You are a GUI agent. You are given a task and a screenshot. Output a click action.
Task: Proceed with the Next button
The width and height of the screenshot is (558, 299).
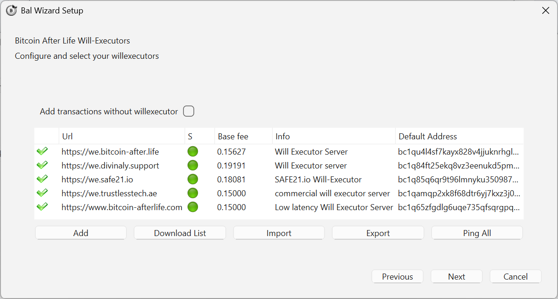pyautogui.click(x=457, y=276)
